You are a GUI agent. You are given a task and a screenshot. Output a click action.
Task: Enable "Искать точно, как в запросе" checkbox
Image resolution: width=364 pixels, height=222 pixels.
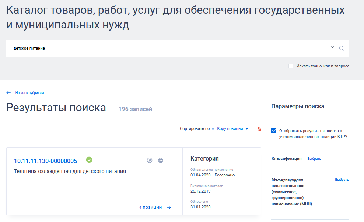[x=291, y=66]
